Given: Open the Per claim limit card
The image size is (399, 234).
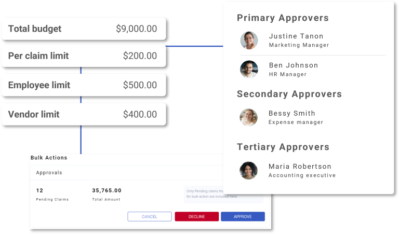Looking at the screenshot, I should 84,56.
